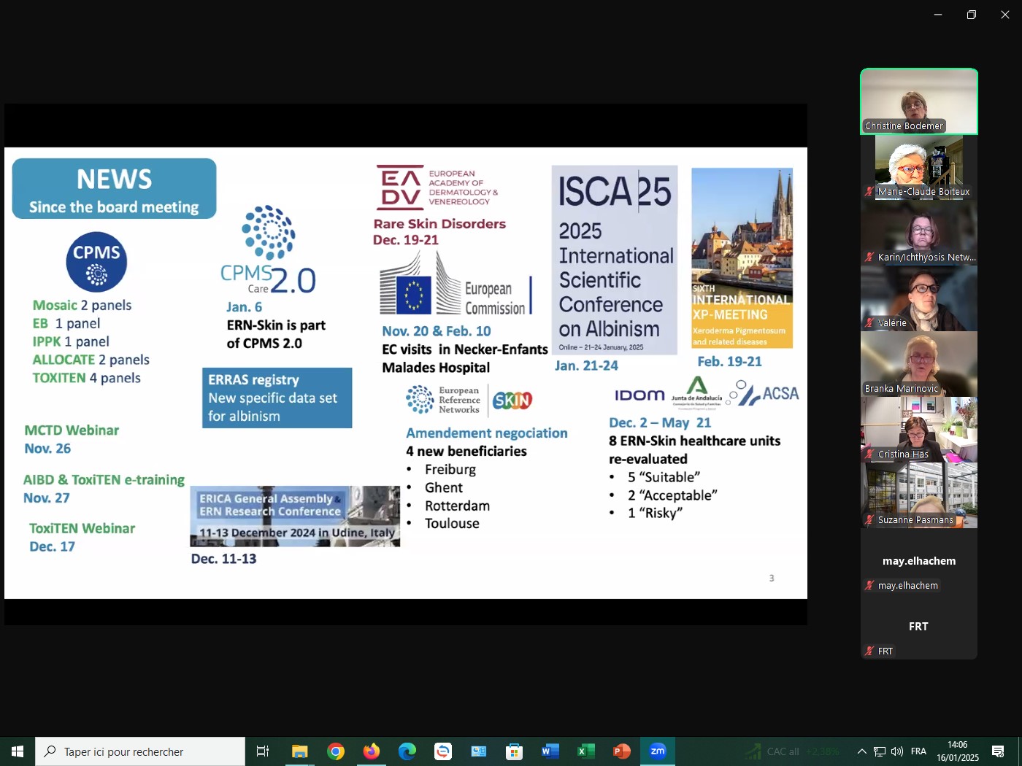The image size is (1022, 766).
Task: Switch to Excel in the taskbar
Action: pos(586,751)
